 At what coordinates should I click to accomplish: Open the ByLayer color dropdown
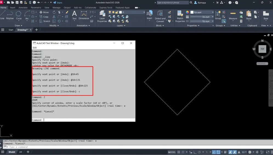[x=201, y=12]
